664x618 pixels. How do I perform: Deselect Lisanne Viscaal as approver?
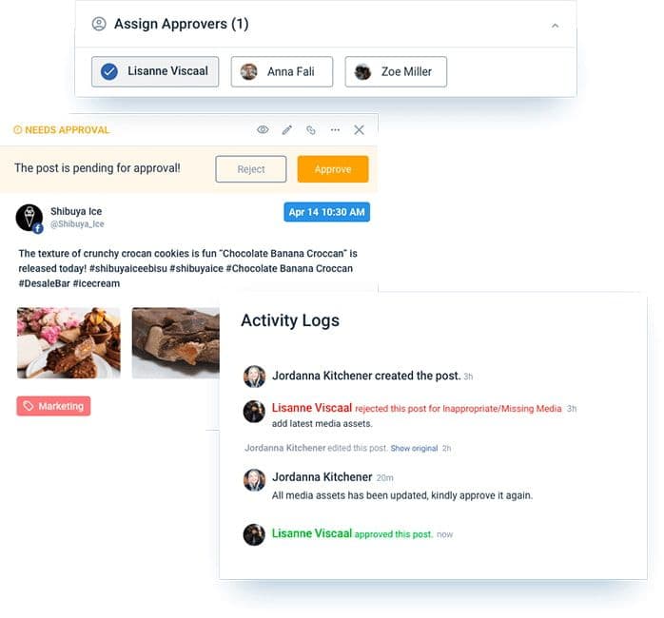pos(155,71)
